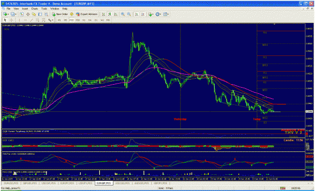Screen dimensions: 315x191
Task: Switch to bar chart display
Action: pyautogui.click(x=103, y=14)
